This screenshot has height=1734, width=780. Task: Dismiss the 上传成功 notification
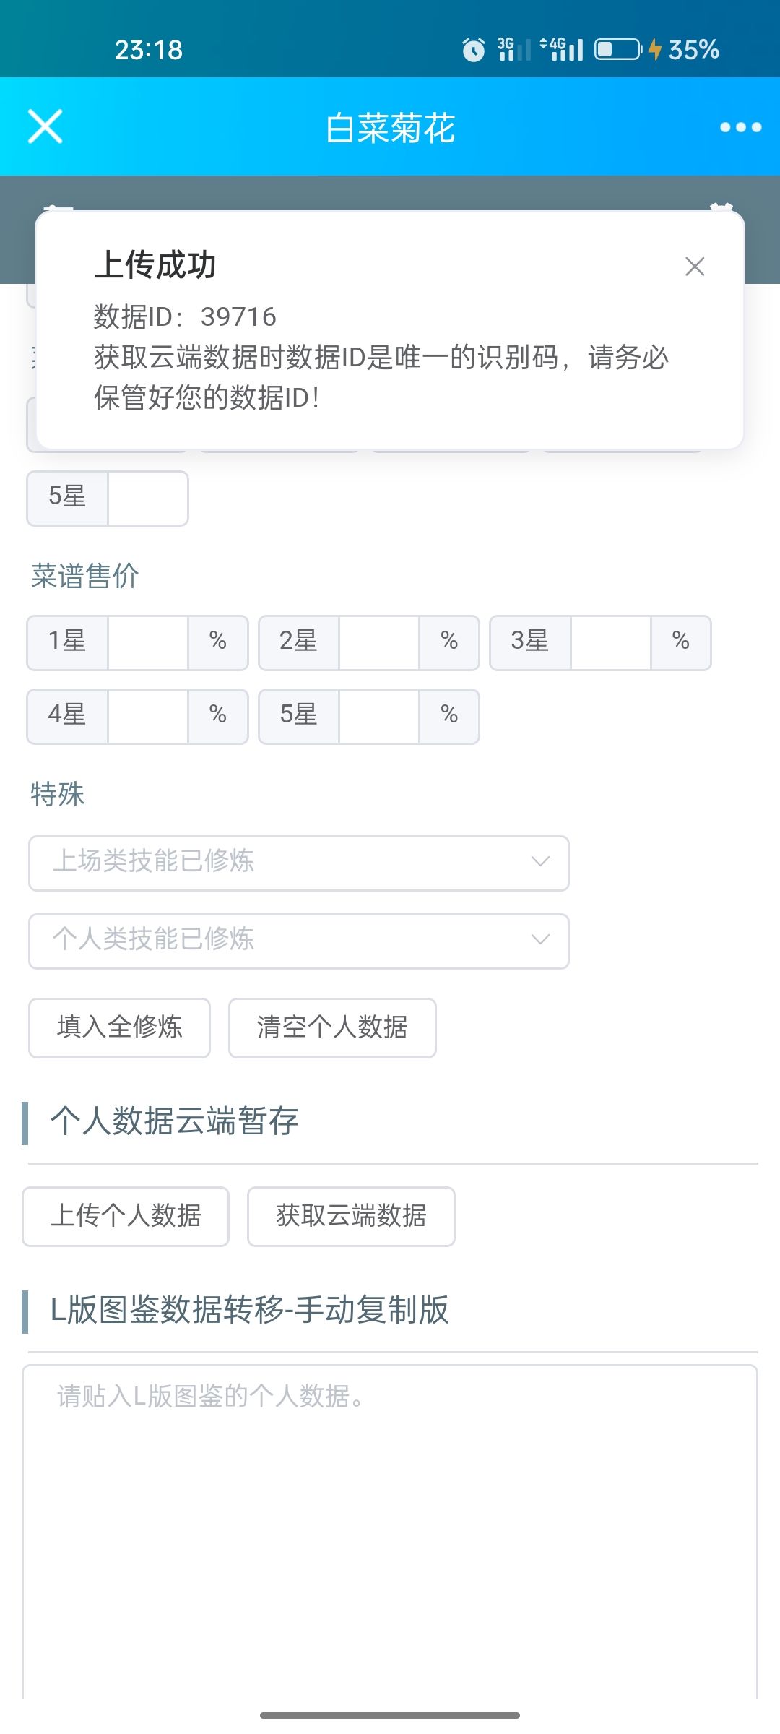[695, 267]
